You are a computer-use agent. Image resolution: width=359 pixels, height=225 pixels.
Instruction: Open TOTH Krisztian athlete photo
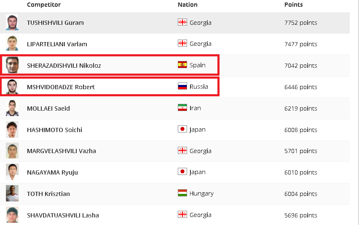coord(12,193)
